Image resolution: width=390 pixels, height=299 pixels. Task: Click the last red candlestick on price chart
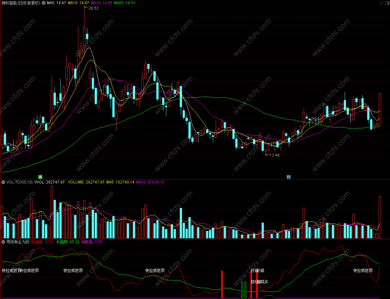380,109
